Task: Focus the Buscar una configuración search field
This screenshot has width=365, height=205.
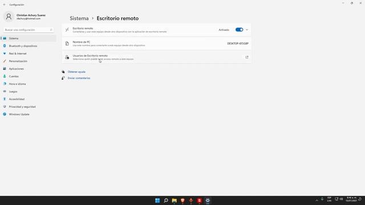Action: [29, 30]
